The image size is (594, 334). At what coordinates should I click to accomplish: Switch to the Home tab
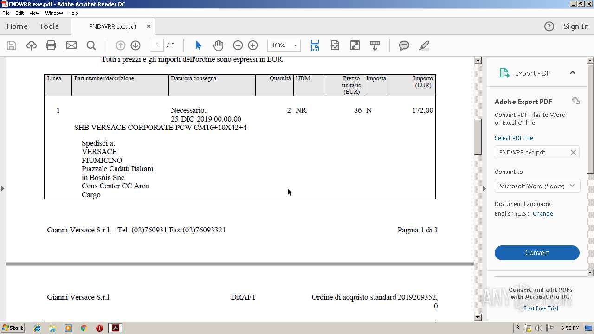pos(17,26)
